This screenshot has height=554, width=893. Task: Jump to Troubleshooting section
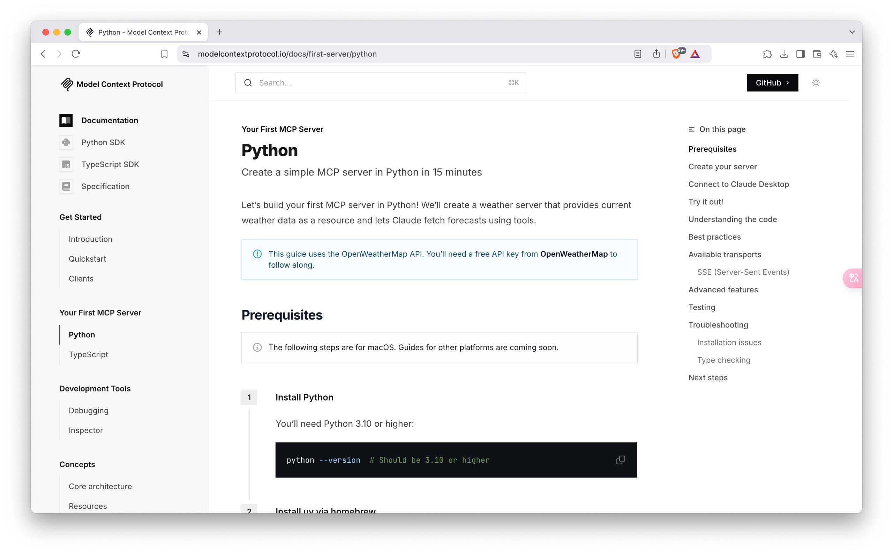(718, 325)
